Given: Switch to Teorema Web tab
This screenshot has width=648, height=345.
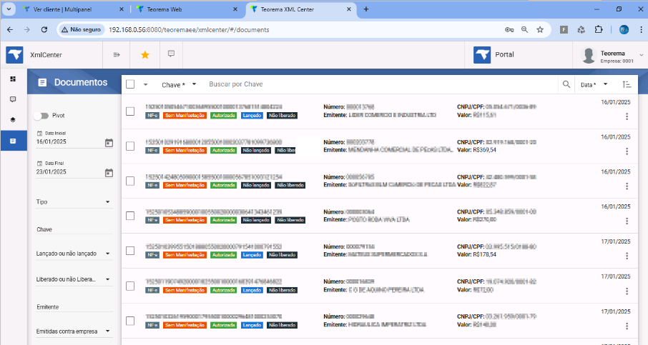Looking at the screenshot, I should [x=186, y=9].
